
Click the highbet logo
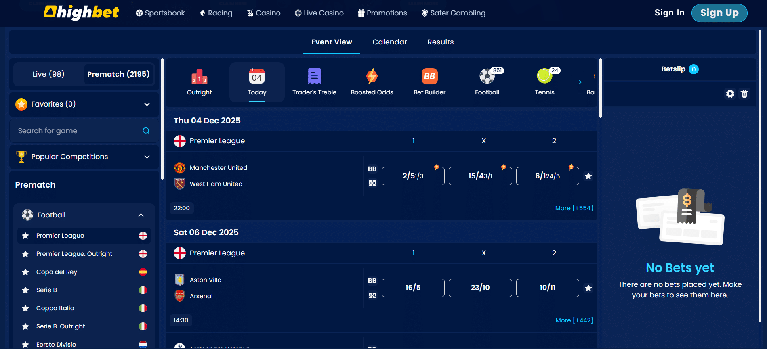click(81, 13)
